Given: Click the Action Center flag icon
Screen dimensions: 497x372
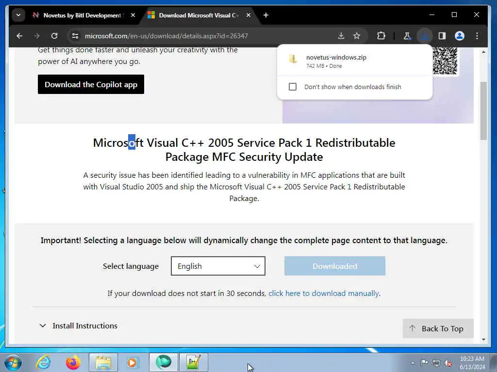Looking at the screenshot, I should (x=424, y=362).
